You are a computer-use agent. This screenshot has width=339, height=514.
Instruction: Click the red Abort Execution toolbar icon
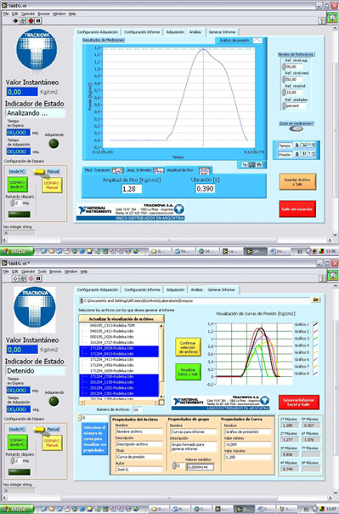[31, 20]
